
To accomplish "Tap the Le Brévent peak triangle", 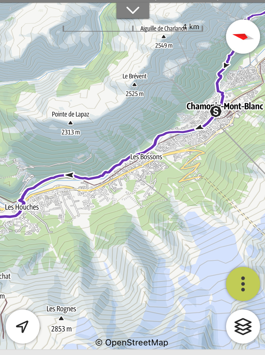I will [135, 85].
